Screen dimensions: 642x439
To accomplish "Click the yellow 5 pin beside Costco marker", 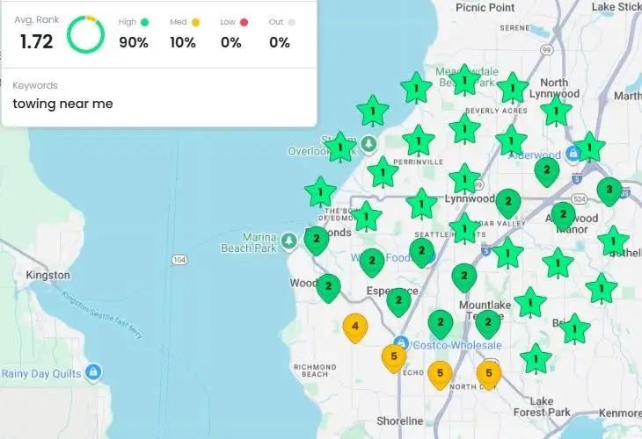I will click(x=394, y=357).
